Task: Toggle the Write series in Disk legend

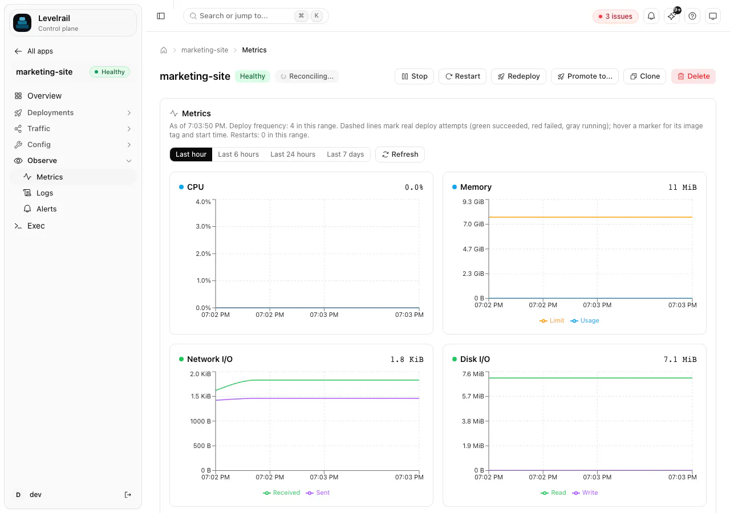Action: (x=585, y=492)
